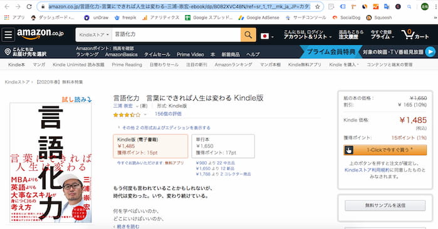Open the shopping cart icon
The width and height of the screenshot is (438, 229).
415,34
